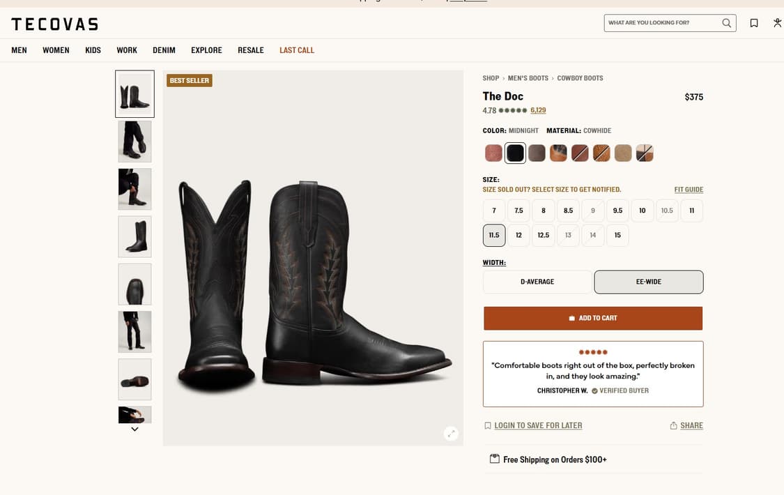Choose size 12 option
Screen dimensions: 784x495
[x=518, y=236]
